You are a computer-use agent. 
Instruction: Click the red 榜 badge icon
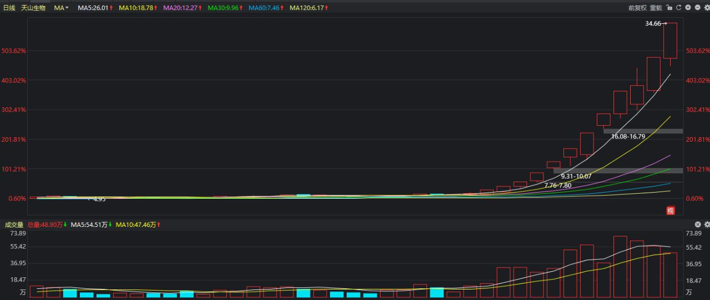click(x=670, y=210)
